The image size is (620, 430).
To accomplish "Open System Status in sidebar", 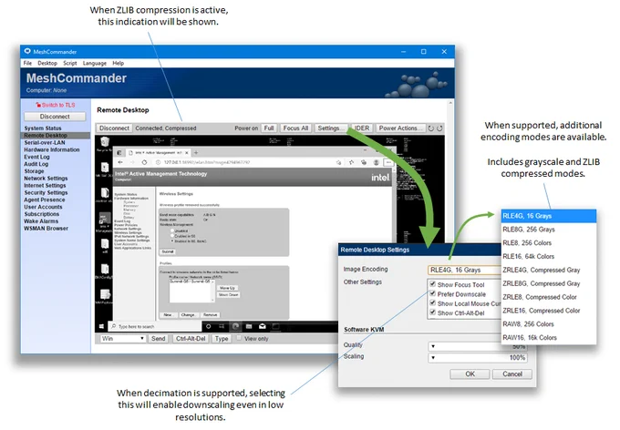I will (x=43, y=128).
